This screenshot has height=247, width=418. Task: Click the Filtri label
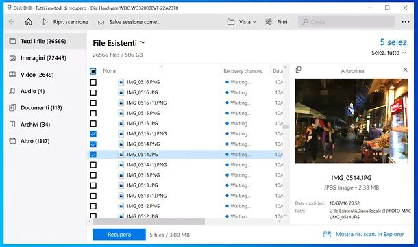click(x=282, y=22)
